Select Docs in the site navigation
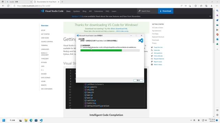Image resolution: width=220 pixels, height=123 pixels. coord(68,11)
